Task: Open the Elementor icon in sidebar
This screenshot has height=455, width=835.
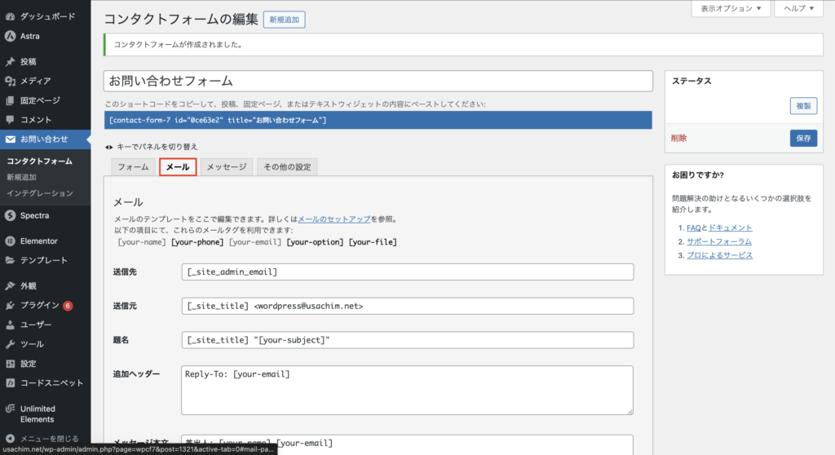Action: [x=10, y=241]
